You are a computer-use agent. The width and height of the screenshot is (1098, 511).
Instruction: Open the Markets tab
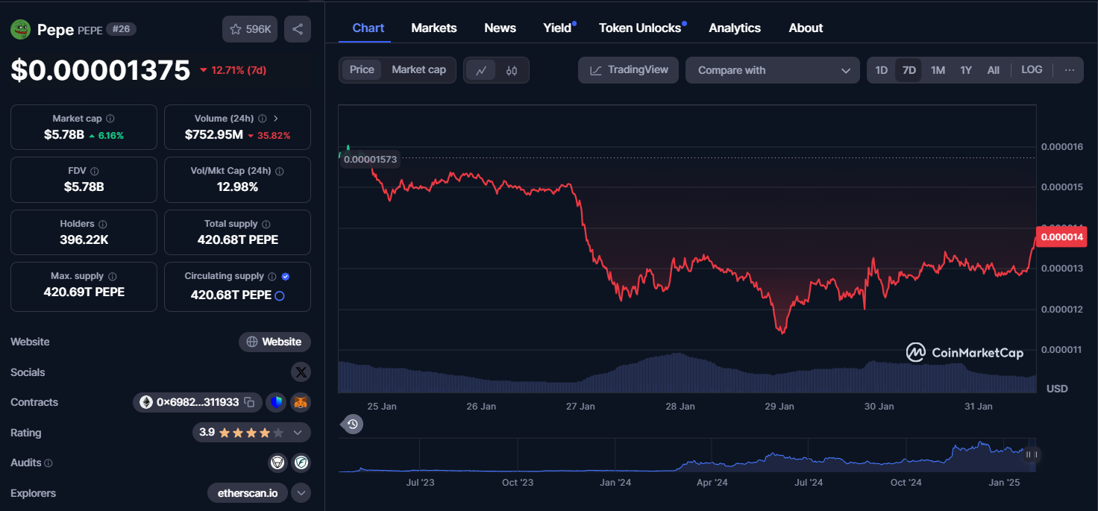(x=434, y=28)
